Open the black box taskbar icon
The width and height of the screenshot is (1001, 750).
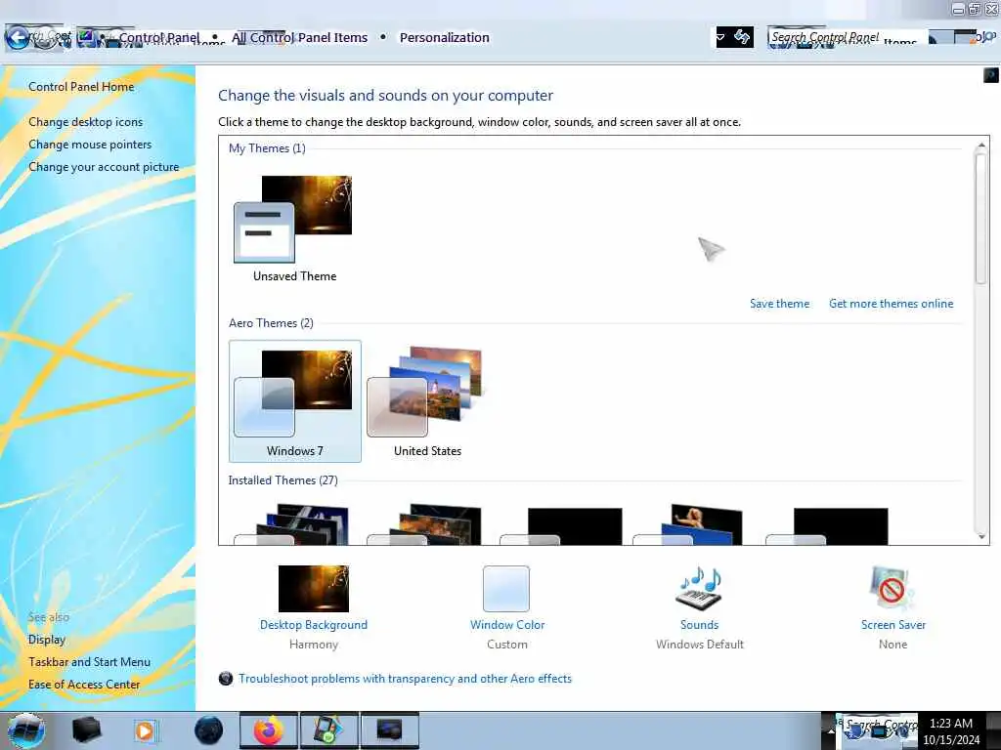tap(86, 730)
